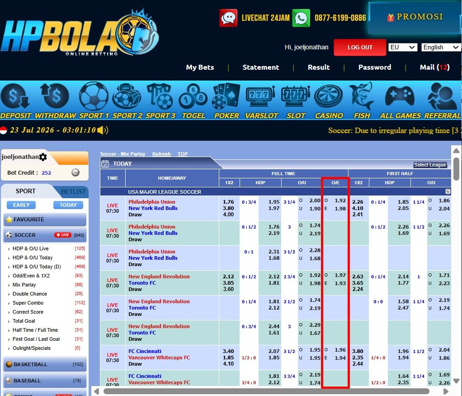Click the vertical scrollbar thumb

(456, 169)
